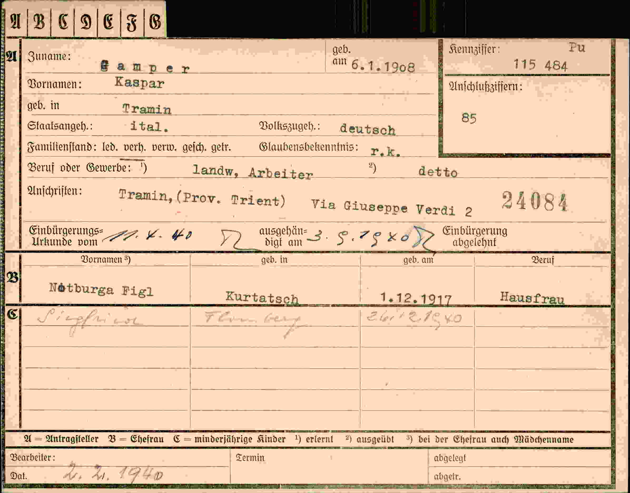Click the Kennziffer number '115 484'
Screen dimensions: 630x493
tap(540, 65)
